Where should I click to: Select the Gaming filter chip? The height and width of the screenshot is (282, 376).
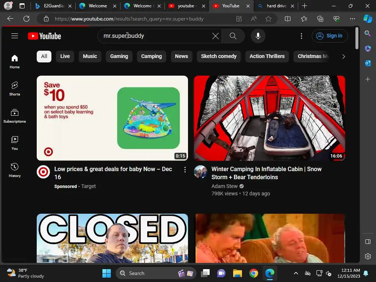point(119,56)
